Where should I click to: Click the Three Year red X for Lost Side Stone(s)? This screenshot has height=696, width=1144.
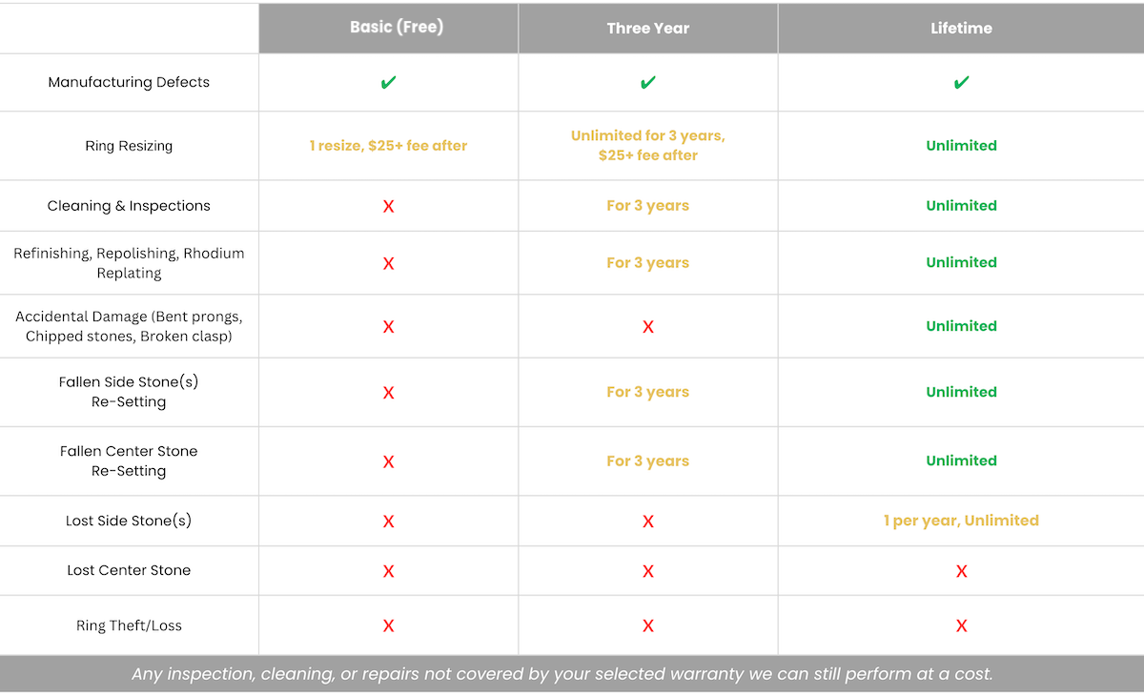coord(647,522)
